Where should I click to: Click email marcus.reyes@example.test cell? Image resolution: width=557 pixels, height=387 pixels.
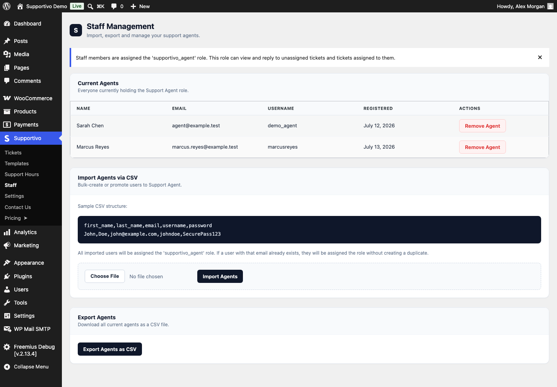[205, 147]
